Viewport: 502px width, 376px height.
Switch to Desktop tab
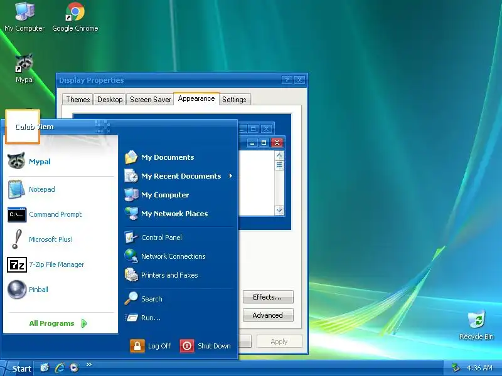pyautogui.click(x=110, y=100)
